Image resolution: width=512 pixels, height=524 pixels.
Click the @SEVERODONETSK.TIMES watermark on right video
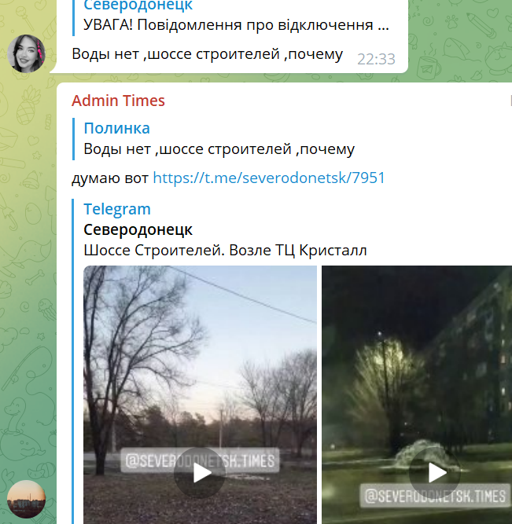click(x=435, y=496)
